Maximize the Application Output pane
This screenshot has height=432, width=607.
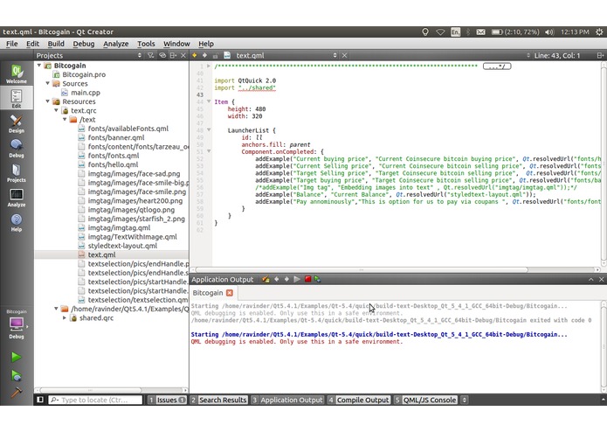591,279
